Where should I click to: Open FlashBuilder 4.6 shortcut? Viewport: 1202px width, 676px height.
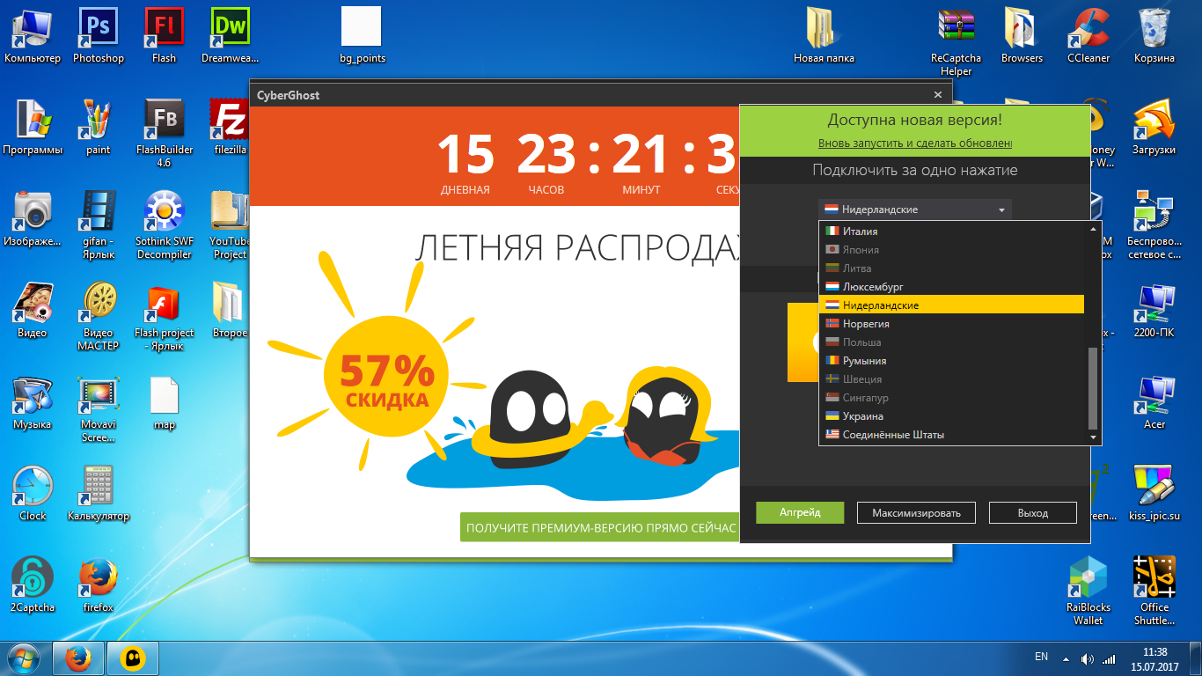(164, 132)
